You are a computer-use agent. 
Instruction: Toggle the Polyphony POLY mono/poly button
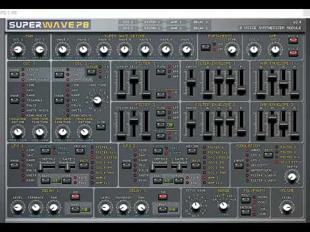click(x=245, y=200)
